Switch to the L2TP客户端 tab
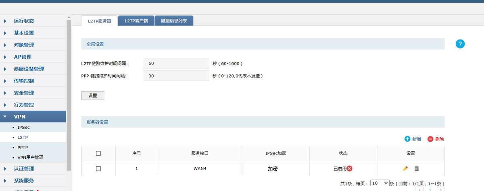The image size is (484, 191). click(x=136, y=20)
